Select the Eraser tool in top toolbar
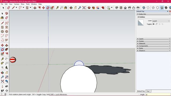Viewport: 171px width, 96px height. point(9,8)
